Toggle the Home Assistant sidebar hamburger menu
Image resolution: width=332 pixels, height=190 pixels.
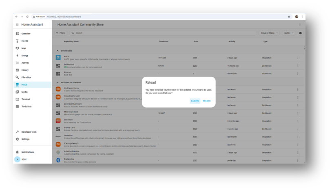17,25
